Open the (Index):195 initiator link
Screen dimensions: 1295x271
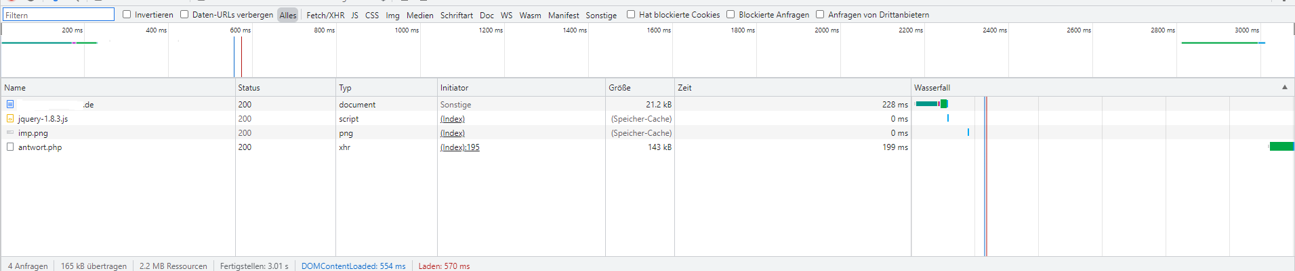point(459,147)
